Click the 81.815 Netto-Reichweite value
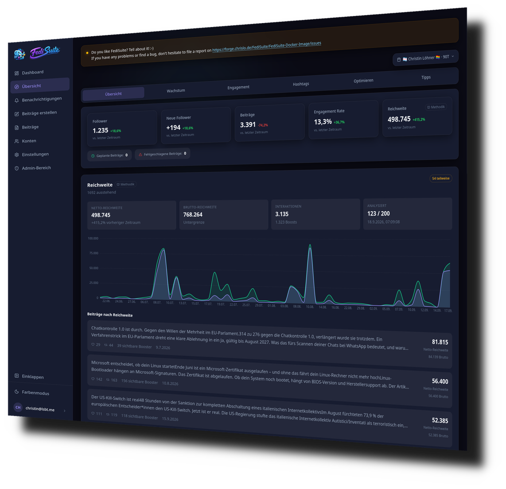Viewport: 506px width, 489px height. coord(440,342)
